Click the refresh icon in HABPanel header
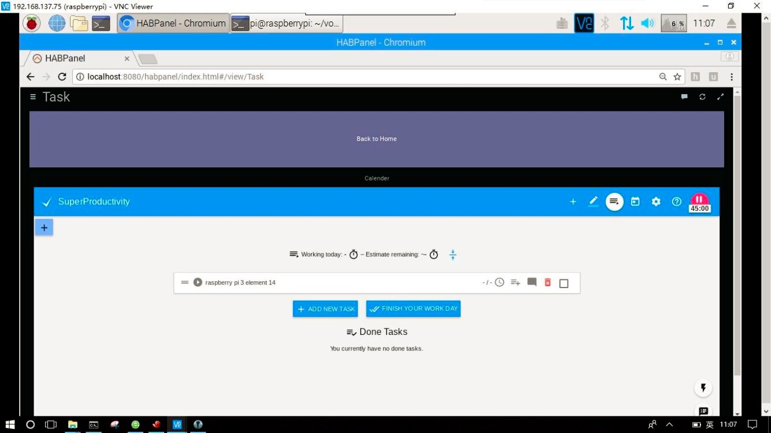This screenshot has height=433, width=771. pos(702,97)
